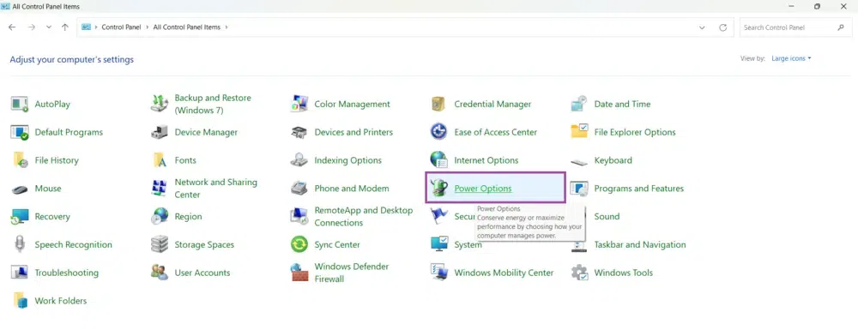This screenshot has height=336, width=858.
Task: Open the View by Large icons dropdown
Action: coord(791,58)
